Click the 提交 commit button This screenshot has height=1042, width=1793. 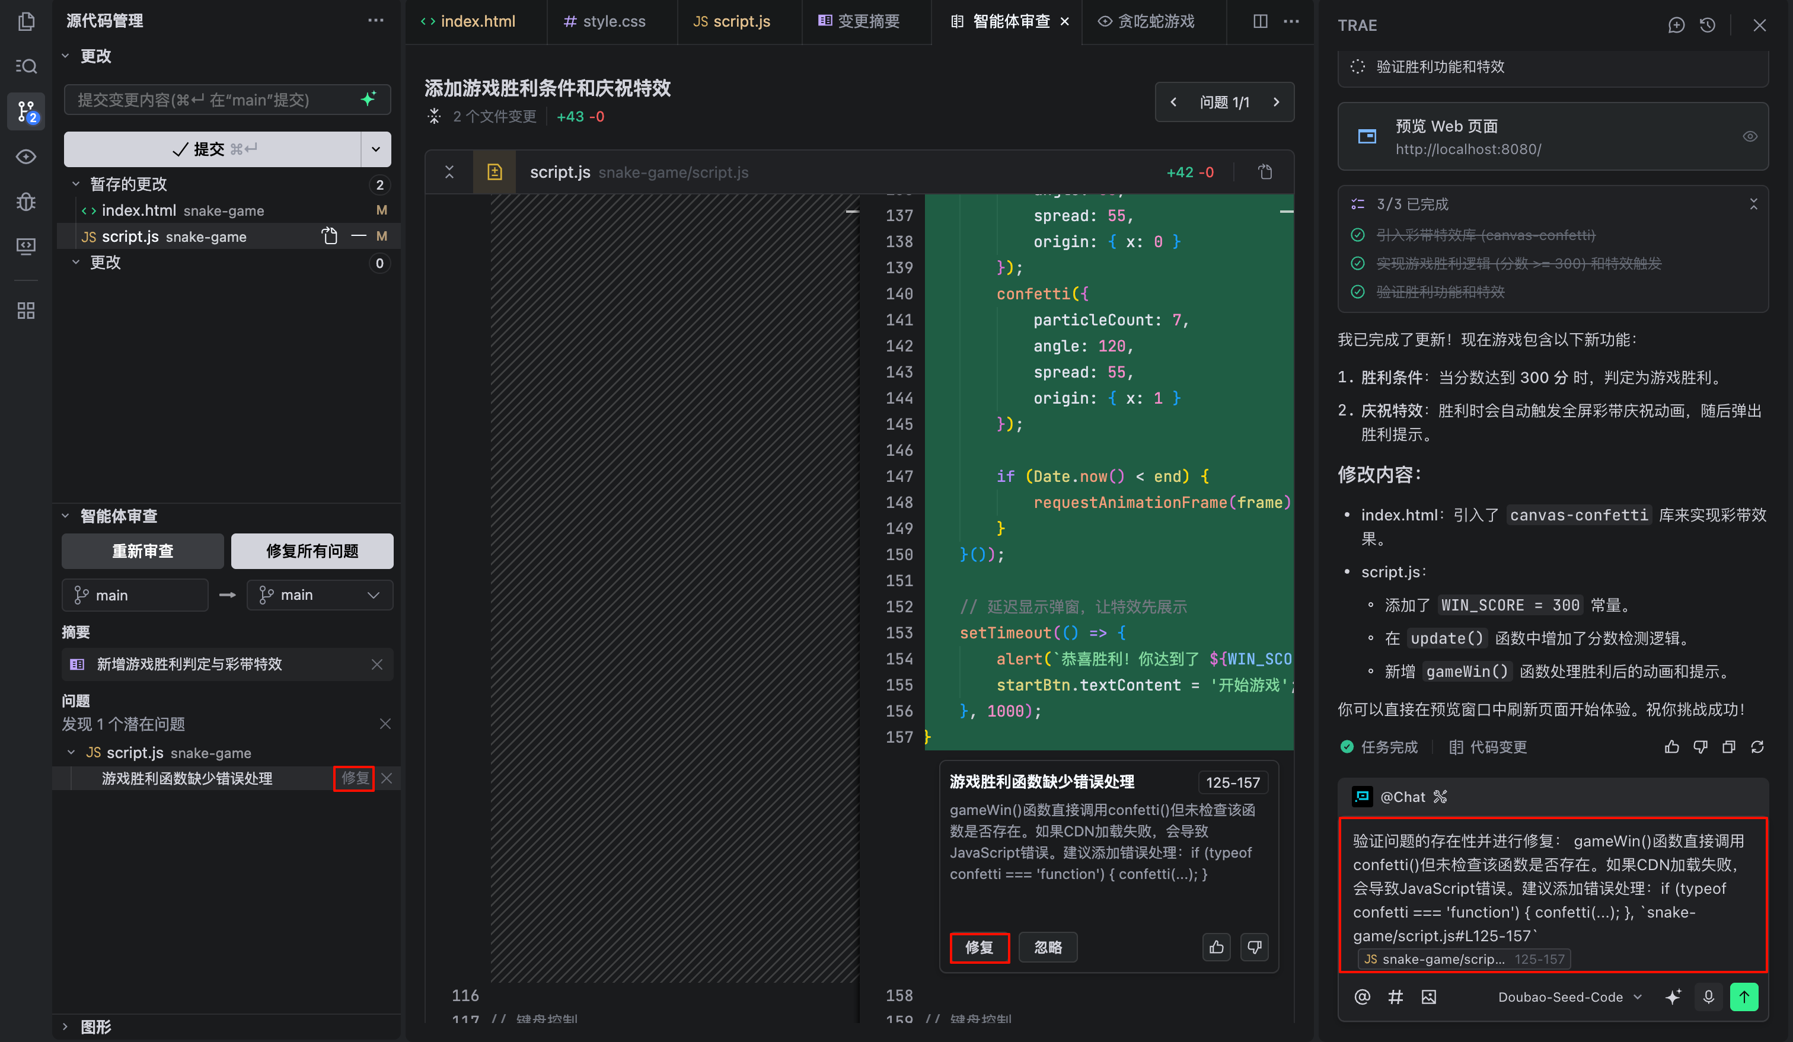213,149
